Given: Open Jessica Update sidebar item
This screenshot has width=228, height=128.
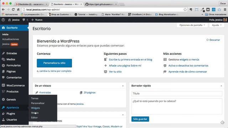Looking at the screenshot, I should [x=10, y=44].
